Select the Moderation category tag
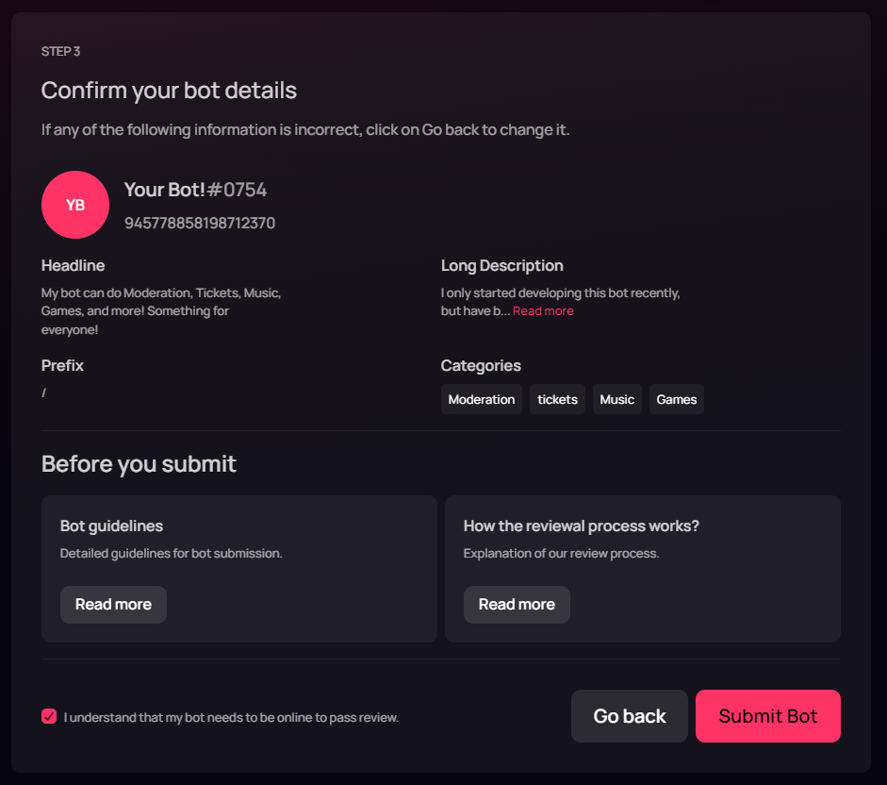 482,399
